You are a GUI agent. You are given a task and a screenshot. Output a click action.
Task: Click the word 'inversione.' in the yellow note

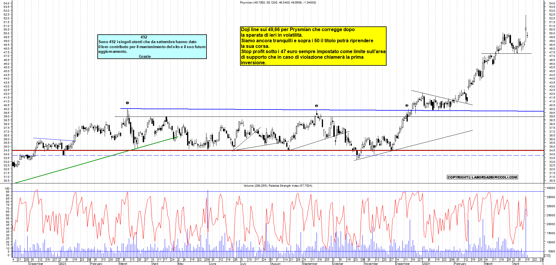click(253, 63)
